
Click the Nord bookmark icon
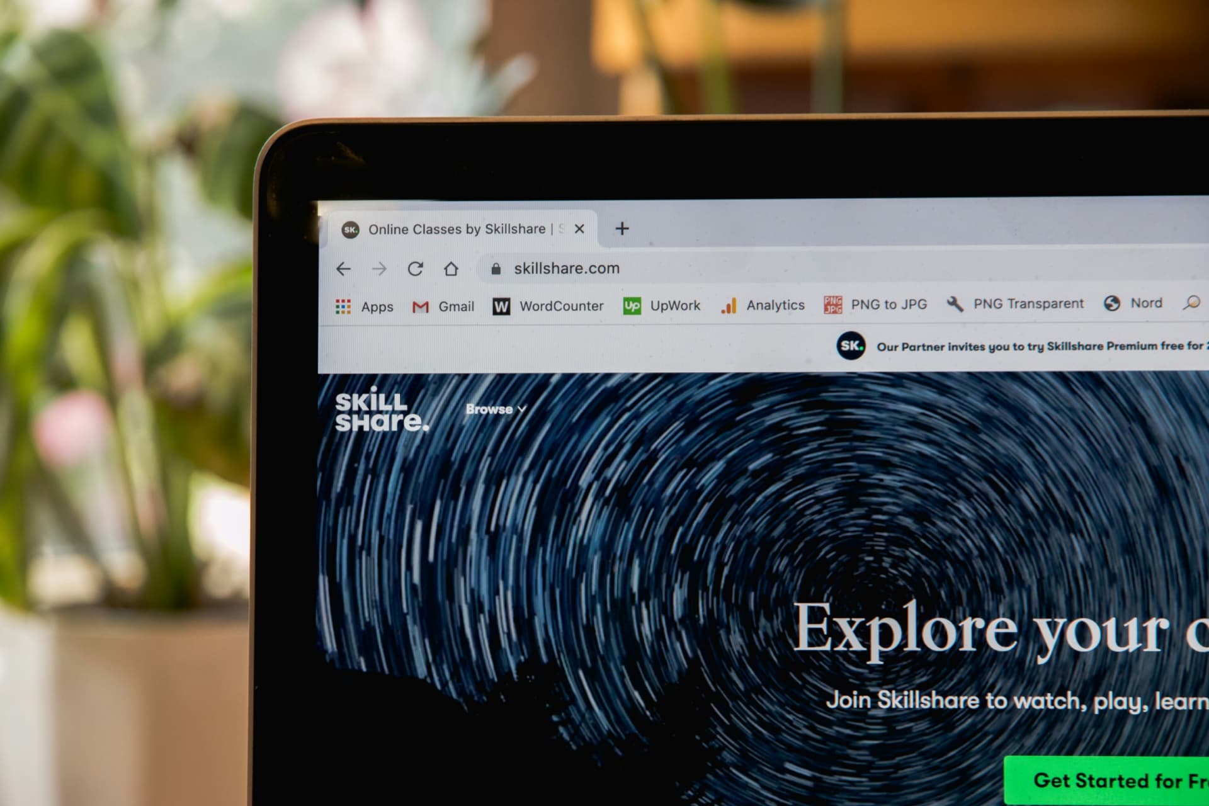click(x=1111, y=306)
